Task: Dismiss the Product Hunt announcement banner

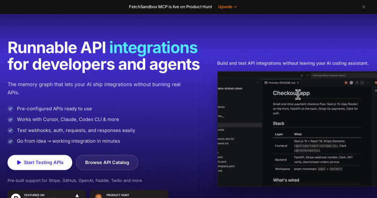Action: point(364,7)
